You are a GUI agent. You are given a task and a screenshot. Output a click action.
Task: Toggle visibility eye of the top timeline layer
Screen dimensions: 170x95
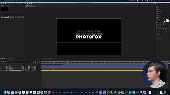pos(1,65)
